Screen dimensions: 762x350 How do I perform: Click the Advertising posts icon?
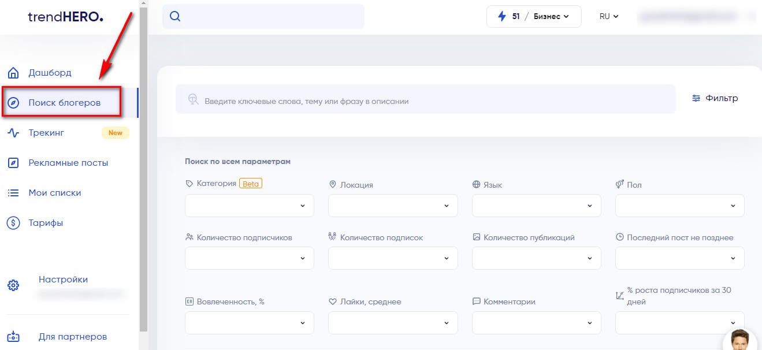(13, 163)
